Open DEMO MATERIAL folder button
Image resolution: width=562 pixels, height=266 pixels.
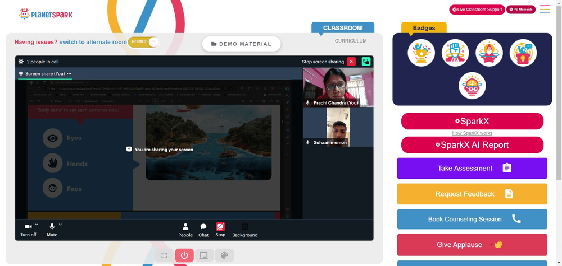tap(241, 44)
